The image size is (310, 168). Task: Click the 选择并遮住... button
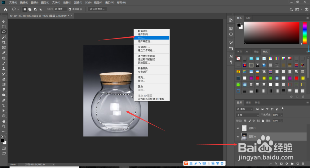click(97, 9)
